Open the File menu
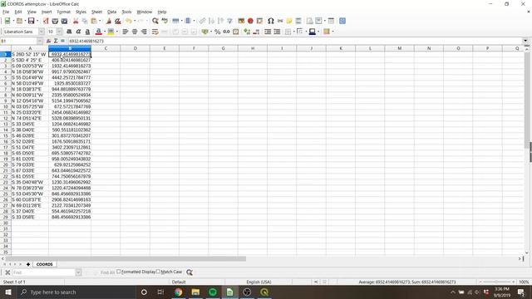This screenshot has height=299, width=532. pos(6,12)
